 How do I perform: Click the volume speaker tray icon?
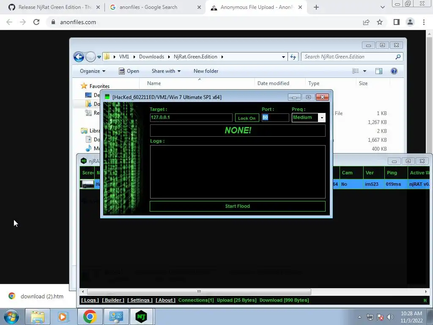click(390, 317)
